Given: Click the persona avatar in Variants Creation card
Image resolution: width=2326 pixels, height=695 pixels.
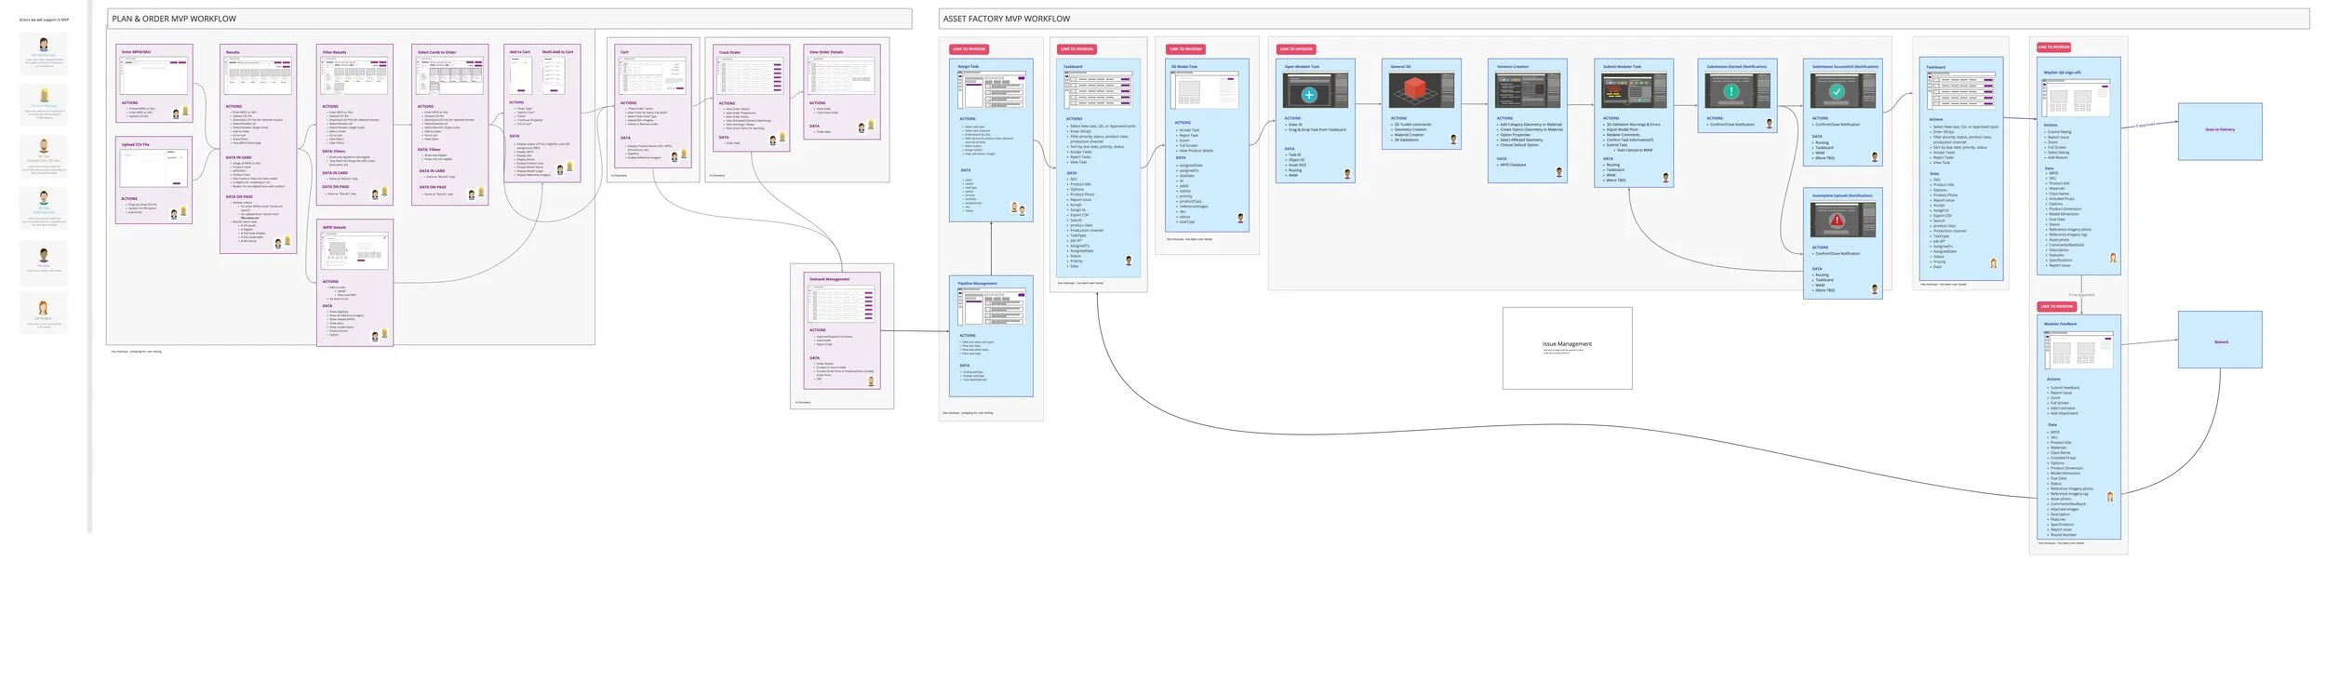Looking at the screenshot, I should [1559, 172].
